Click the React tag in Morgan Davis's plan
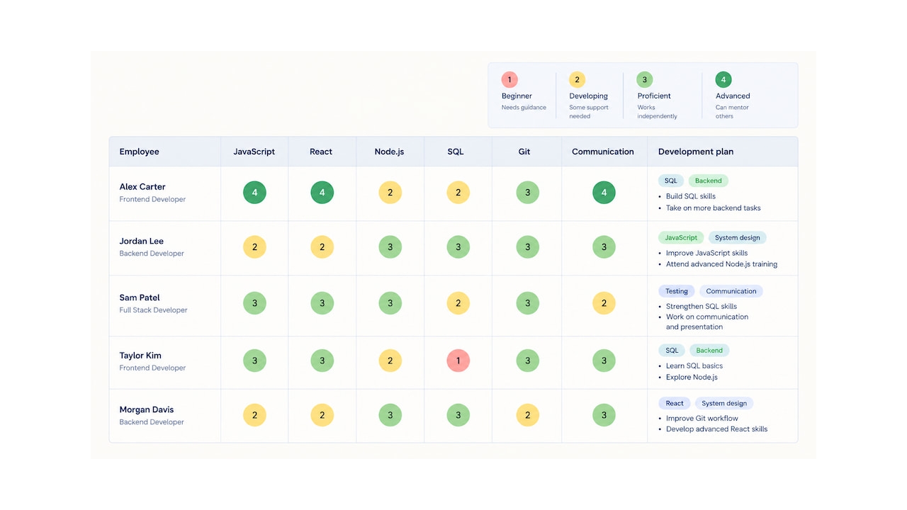The height and width of the screenshot is (510, 907). 675,403
